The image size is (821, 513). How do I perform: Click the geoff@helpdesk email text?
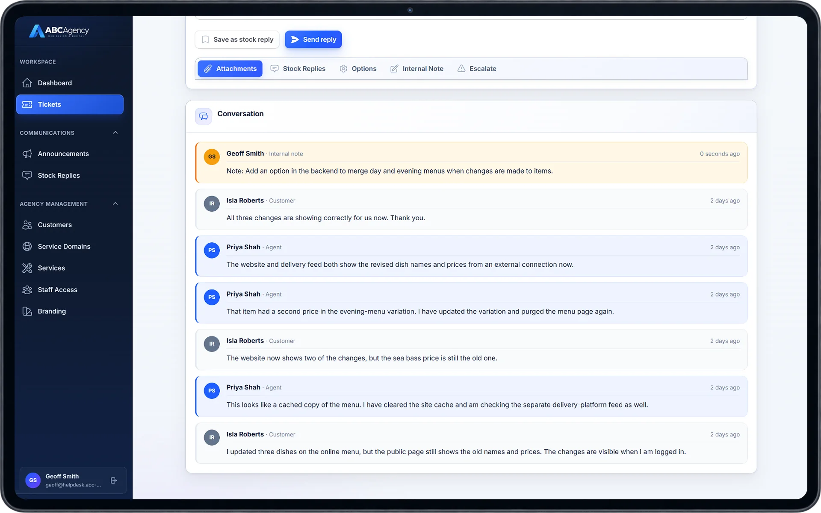click(73, 485)
